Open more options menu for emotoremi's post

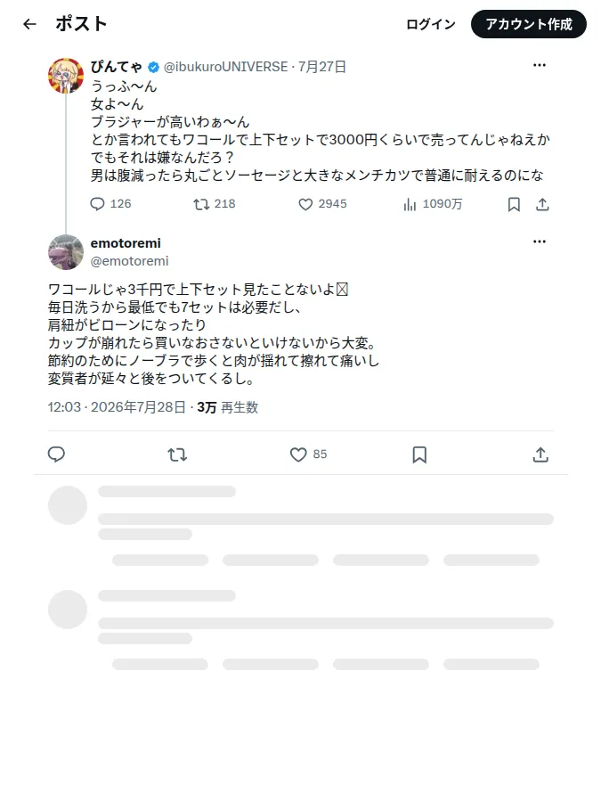coord(540,241)
